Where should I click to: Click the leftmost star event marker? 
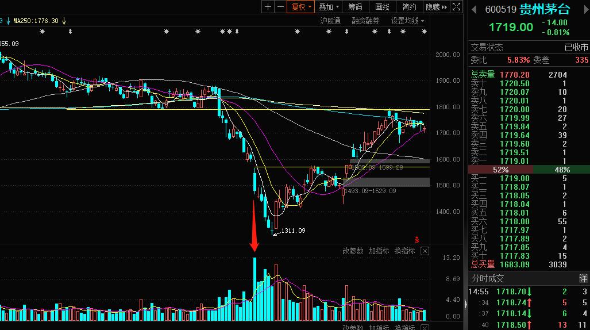pyautogui.click(x=42, y=32)
